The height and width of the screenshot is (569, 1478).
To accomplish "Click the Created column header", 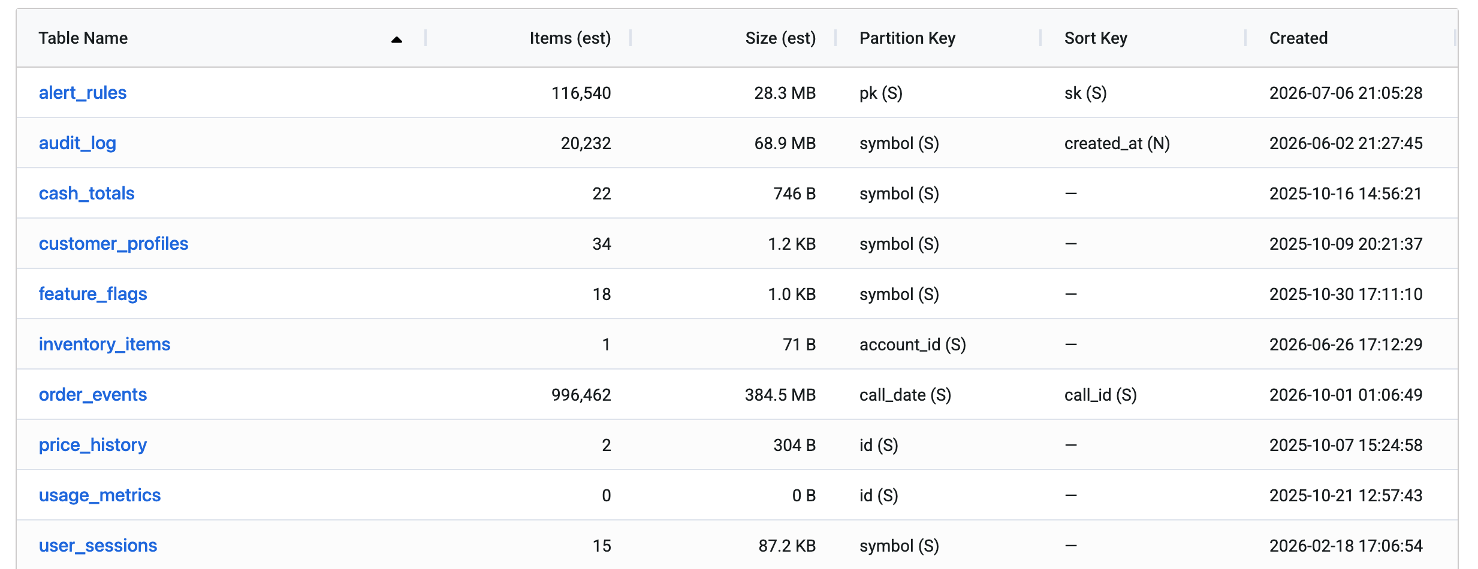I will point(1298,38).
